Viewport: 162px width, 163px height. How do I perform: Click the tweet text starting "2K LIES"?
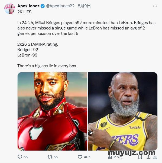(x=86, y=39)
